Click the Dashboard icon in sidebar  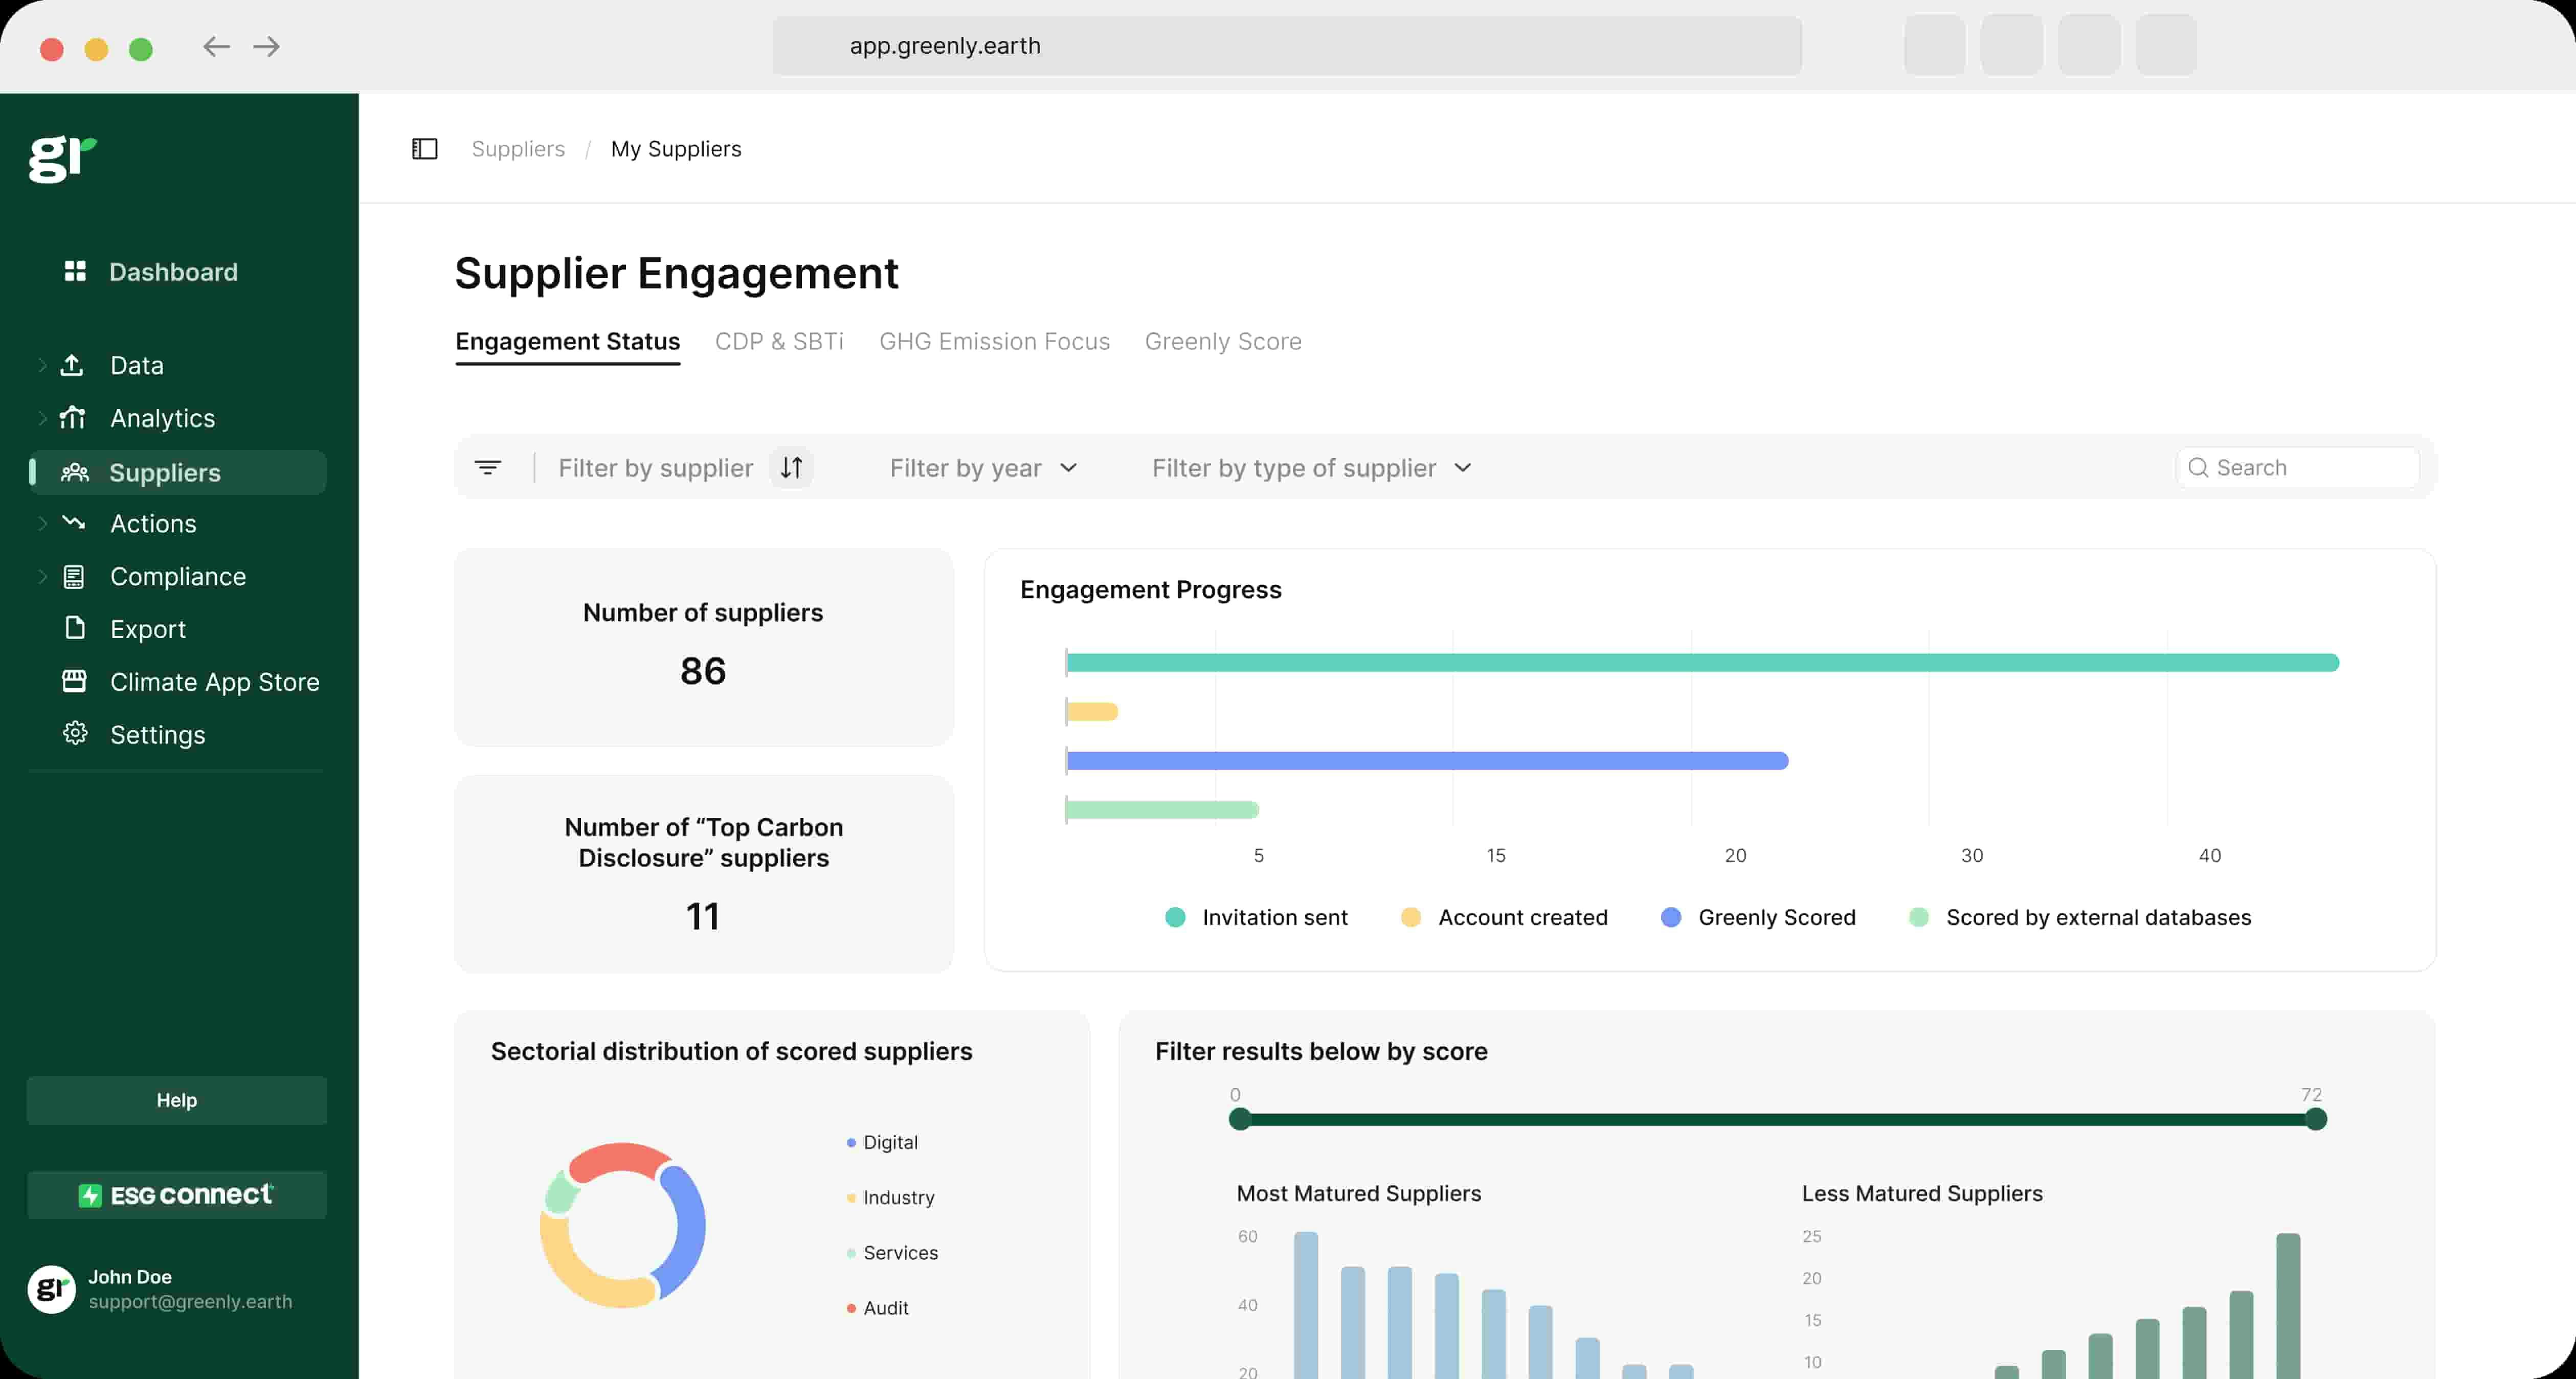click(x=75, y=270)
